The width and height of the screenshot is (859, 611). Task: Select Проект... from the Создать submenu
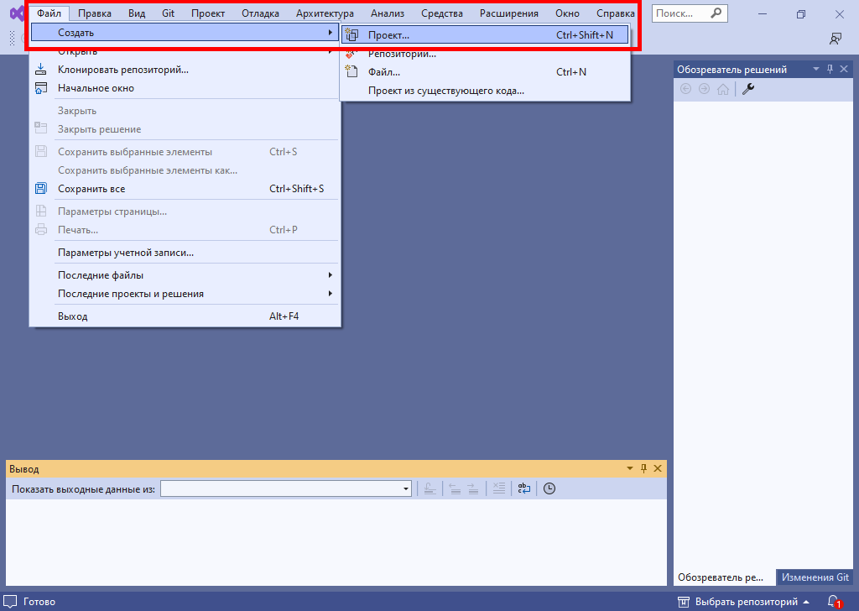[x=388, y=35]
